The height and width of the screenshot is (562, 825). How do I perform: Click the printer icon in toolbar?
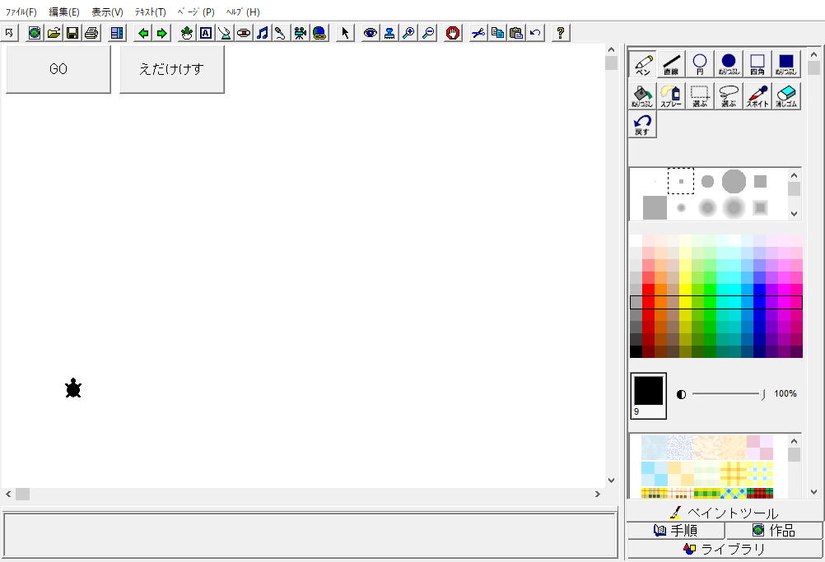pyautogui.click(x=91, y=33)
